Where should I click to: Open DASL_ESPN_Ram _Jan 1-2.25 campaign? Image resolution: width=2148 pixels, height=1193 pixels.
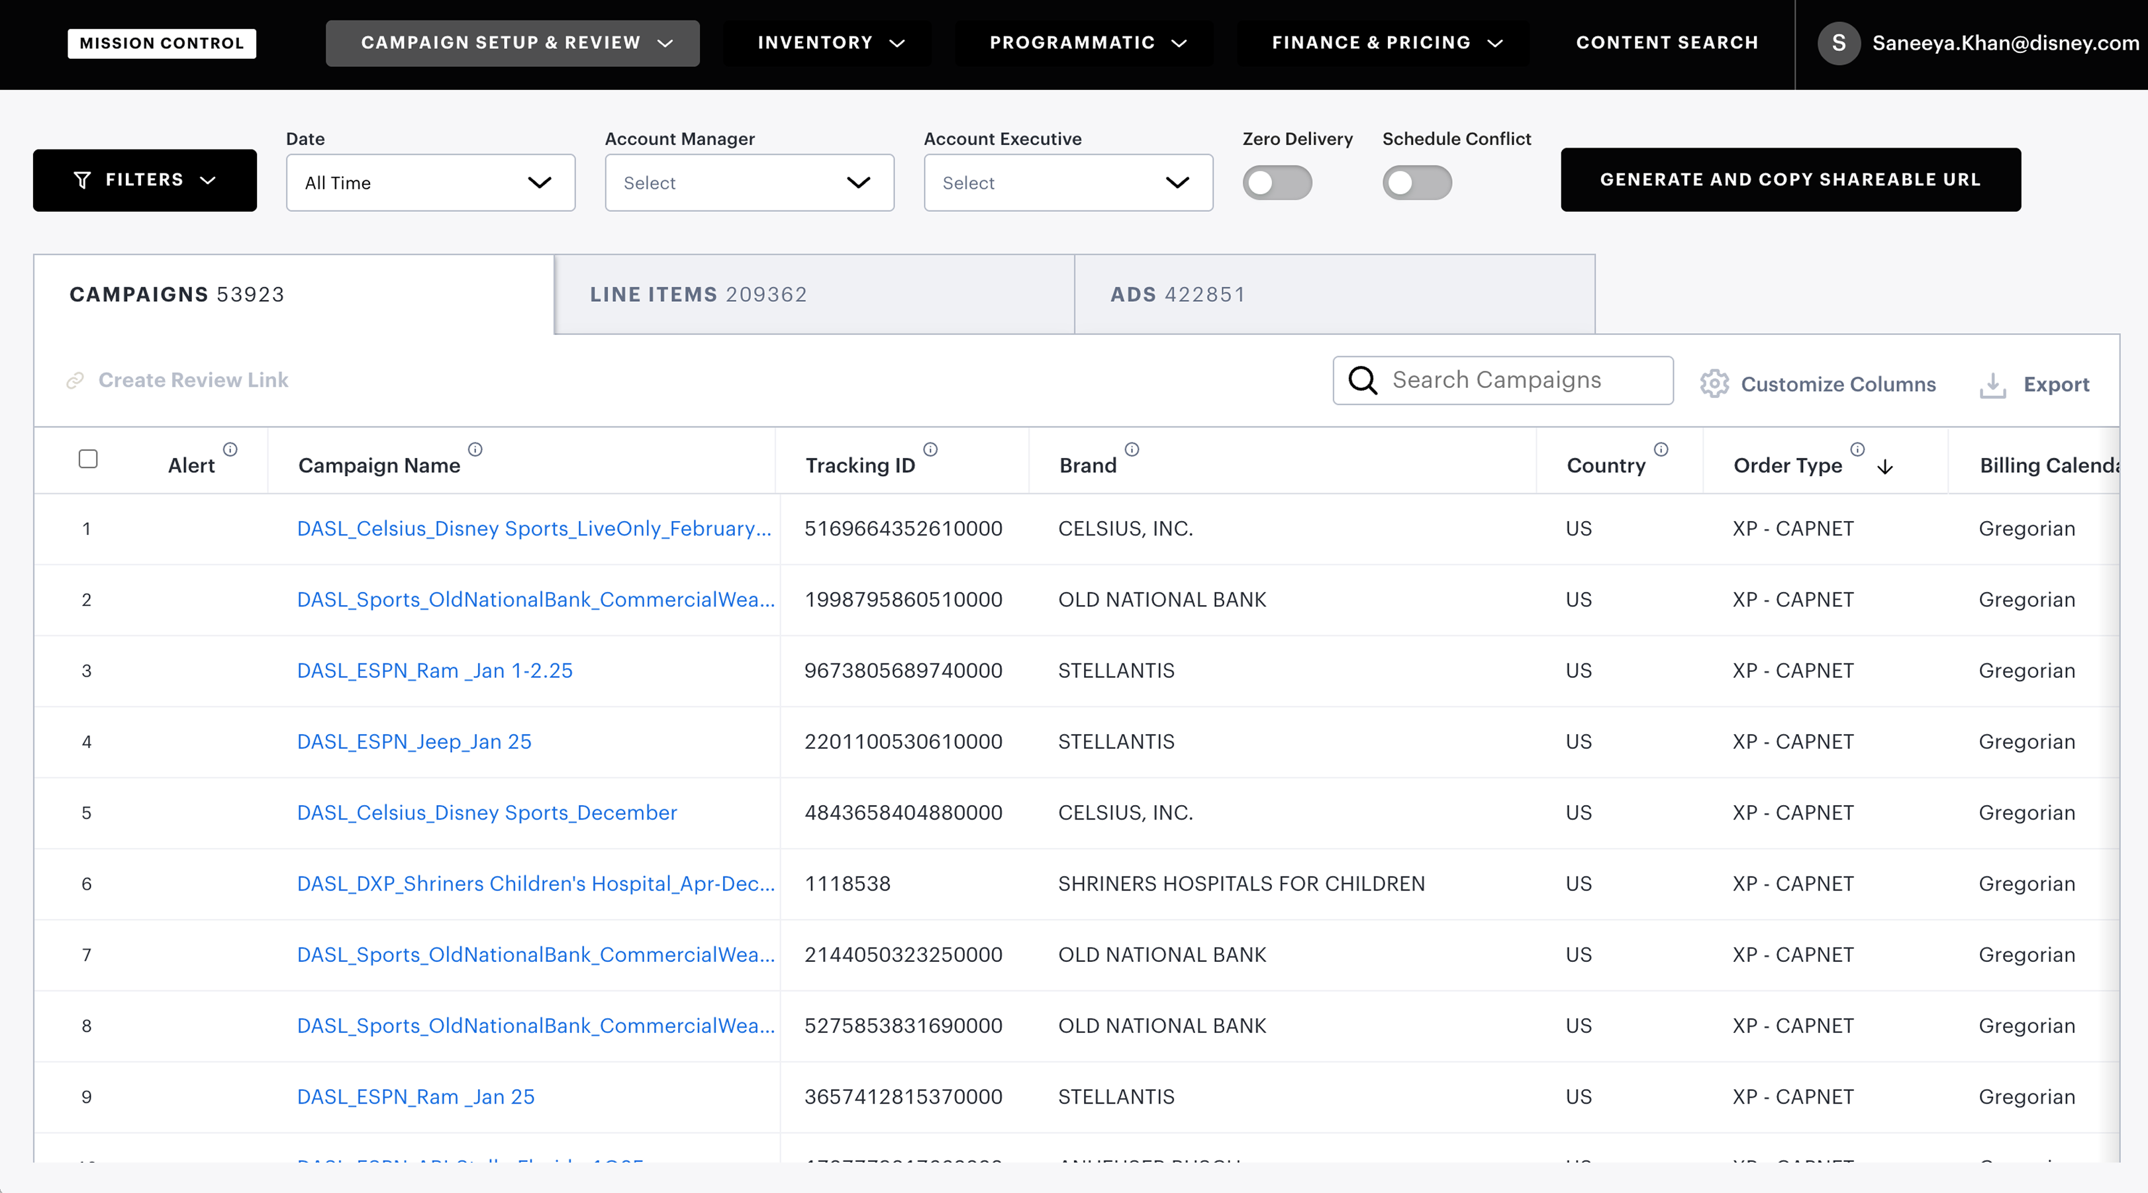[434, 671]
